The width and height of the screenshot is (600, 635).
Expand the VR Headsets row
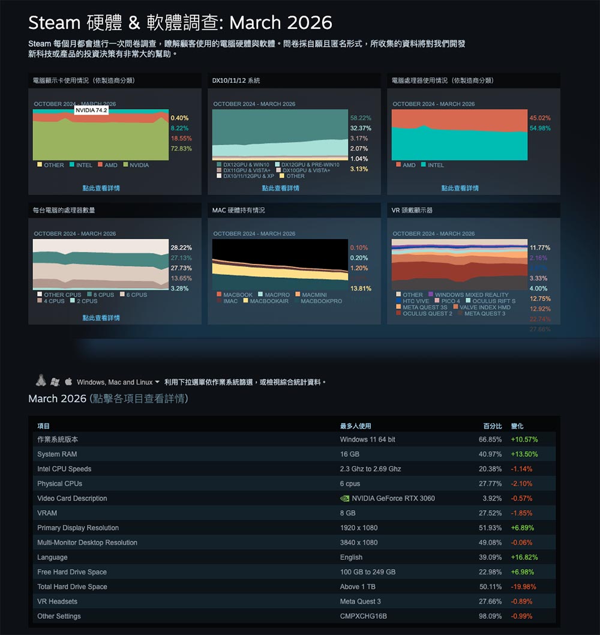(x=57, y=601)
